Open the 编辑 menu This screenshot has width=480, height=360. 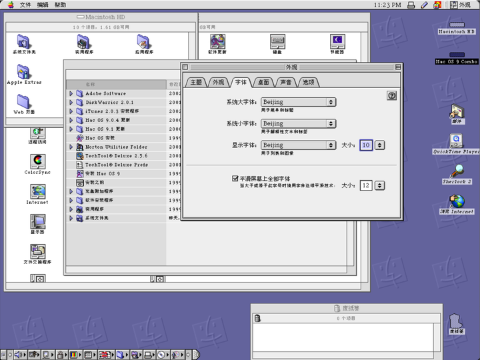[x=43, y=5]
